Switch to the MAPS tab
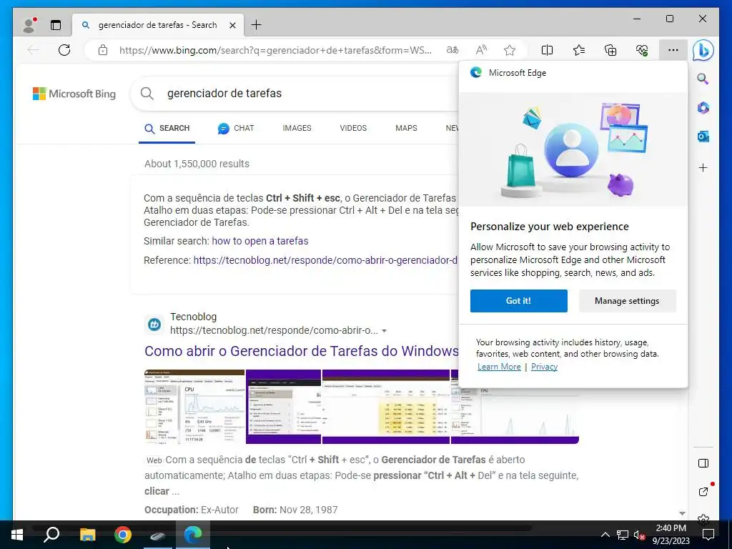This screenshot has height=549, width=732. 406,128
